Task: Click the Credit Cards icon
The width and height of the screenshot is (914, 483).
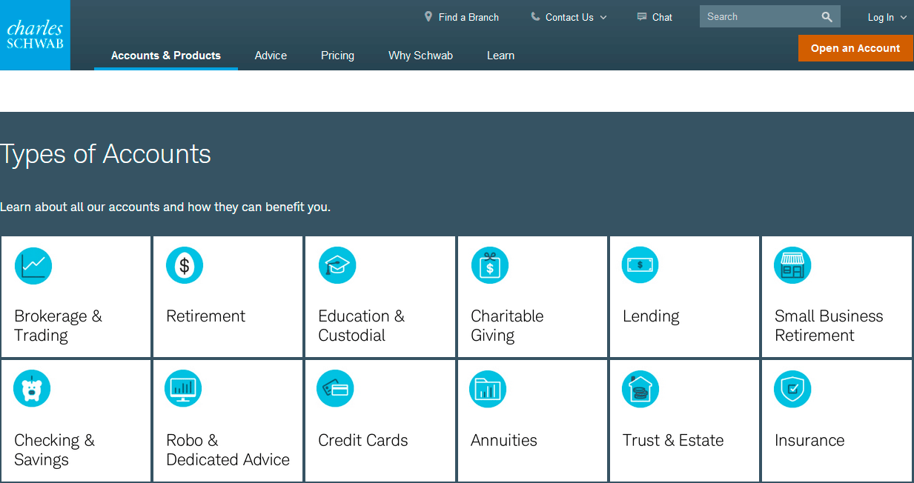Action: tap(335, 388)
